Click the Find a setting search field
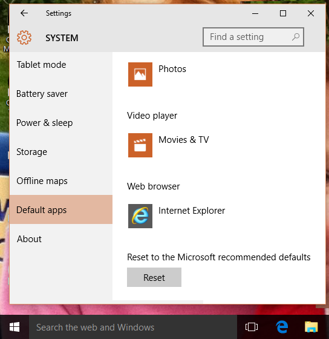The width and height of the screenshot is (329, 339). pos(253,37)
